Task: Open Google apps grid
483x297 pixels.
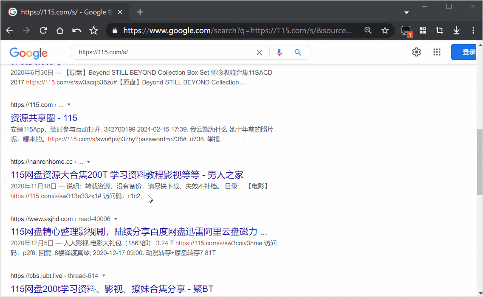Action: (x=437, y=52)
